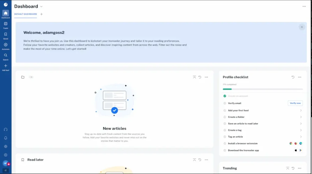This screenshot has height=174, width=312.
Task: Click the Create a tag checklist circle
Action: coord(225,130)
